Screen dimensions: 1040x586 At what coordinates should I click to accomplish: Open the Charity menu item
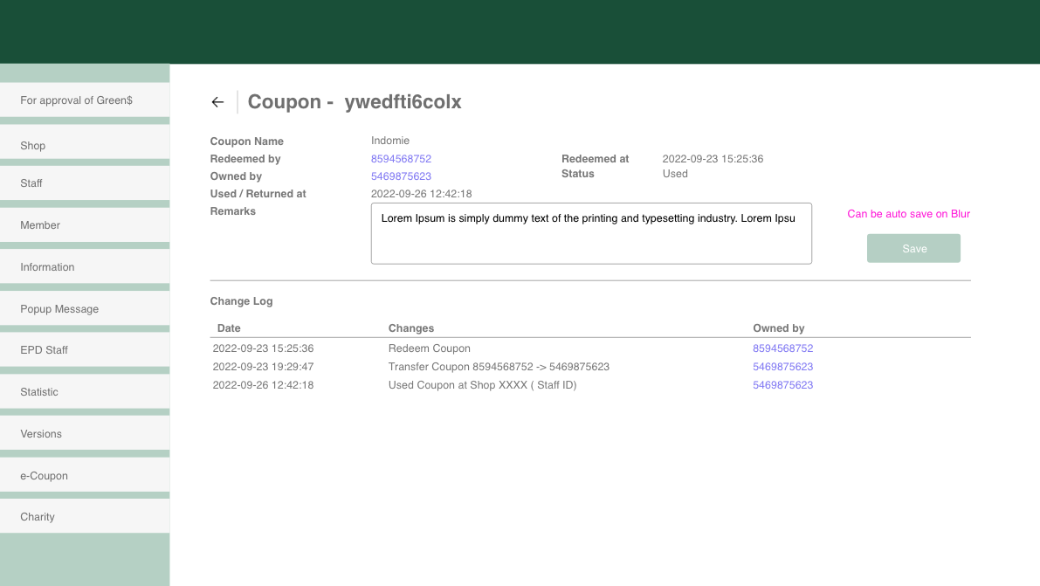(85, 517)
